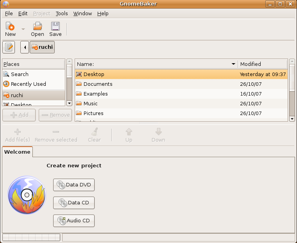Click the status bar progress bar
The height and width of the screenshot is (243, 297).
coord(31,237)
